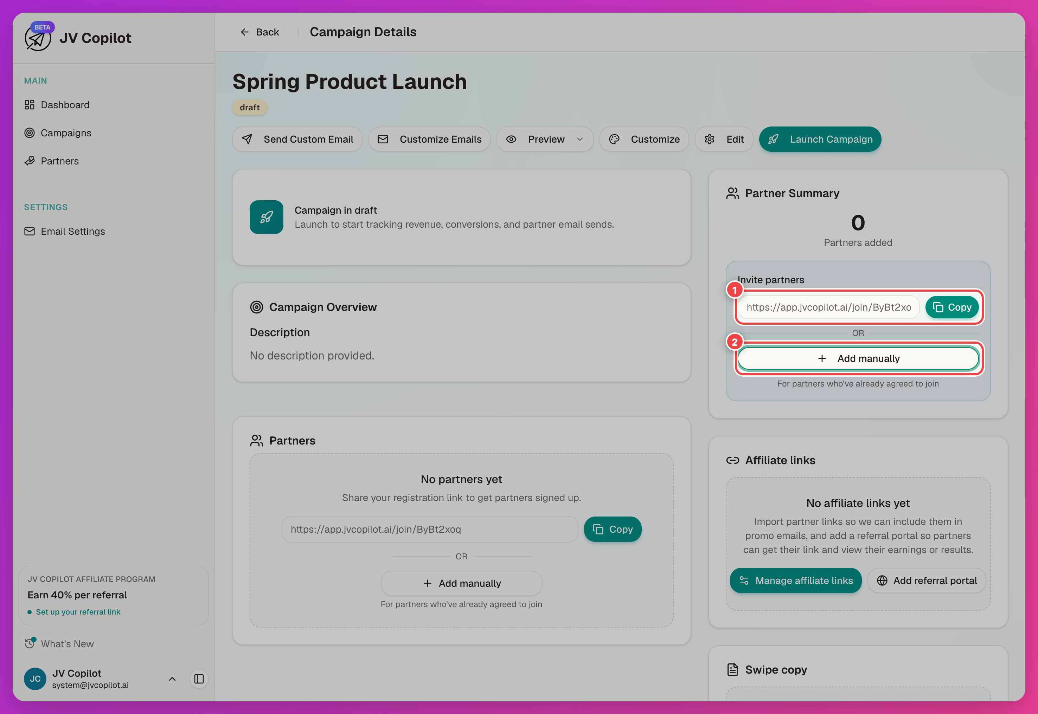Click the Campaigns target icon
This screenshot has height=714, width=1038.
[30, 133]
